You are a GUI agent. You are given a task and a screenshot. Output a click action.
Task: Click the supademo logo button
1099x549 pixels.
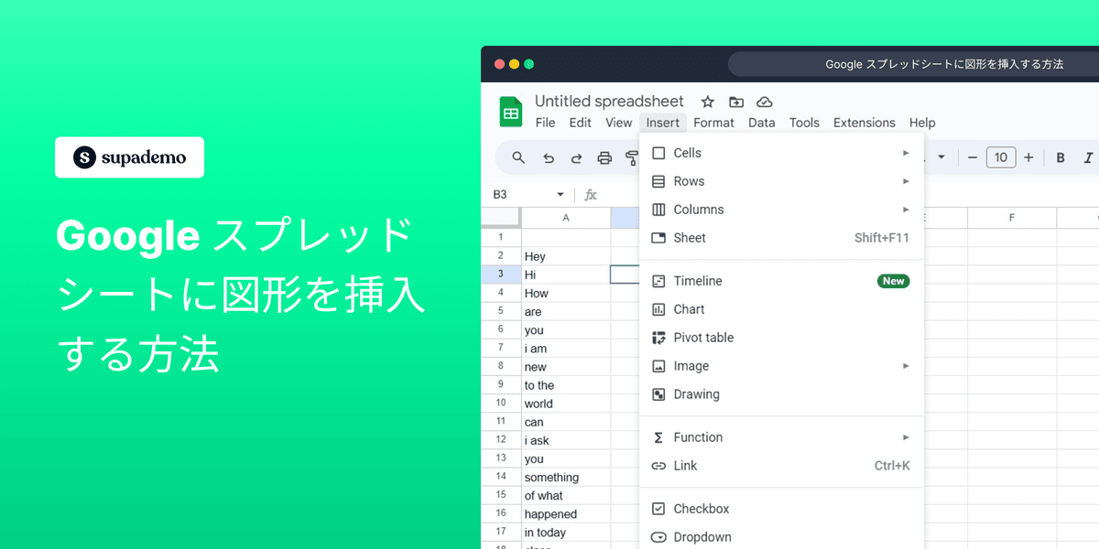128,157
